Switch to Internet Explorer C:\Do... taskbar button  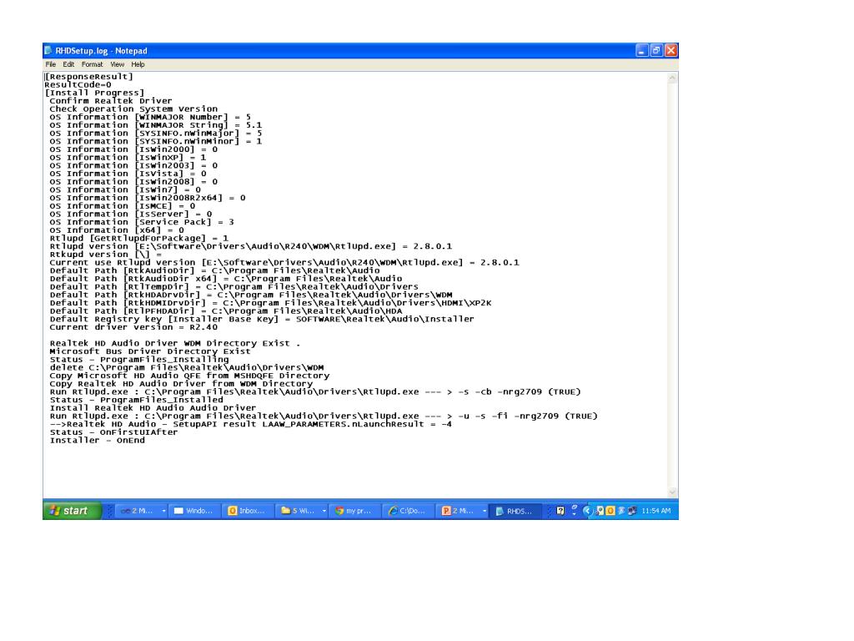(x=409, y=511)
